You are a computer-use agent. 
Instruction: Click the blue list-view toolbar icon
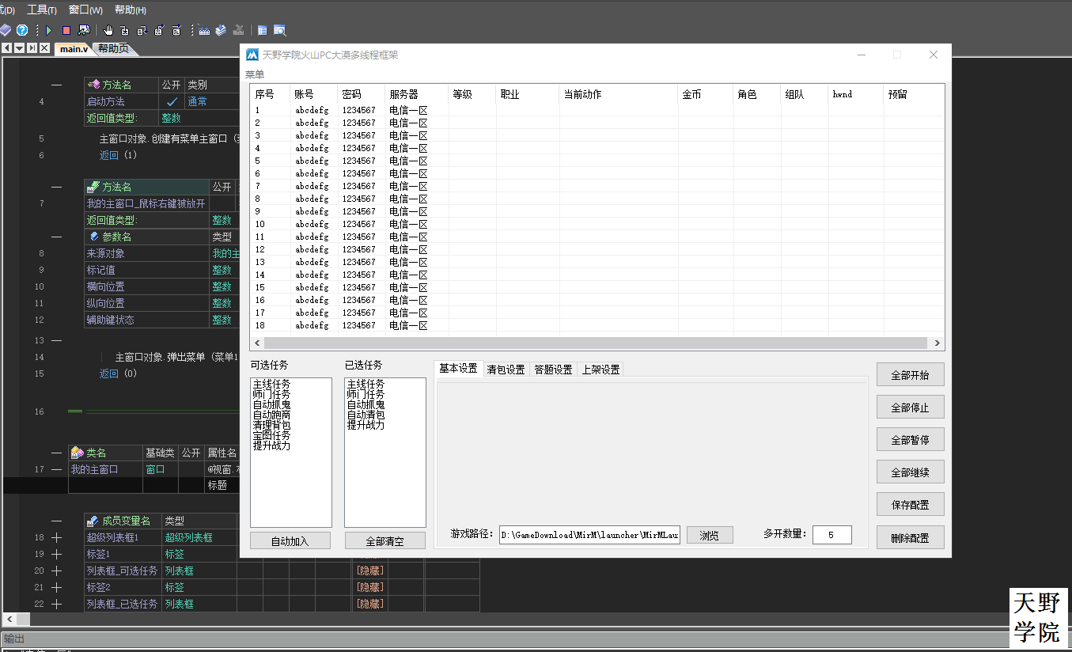(263, 30)
